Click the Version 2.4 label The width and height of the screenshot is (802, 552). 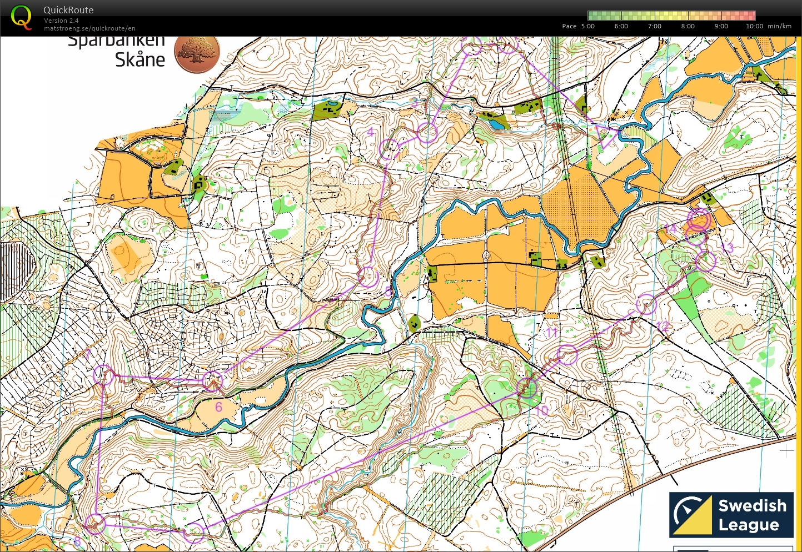(x=61, y=21)
